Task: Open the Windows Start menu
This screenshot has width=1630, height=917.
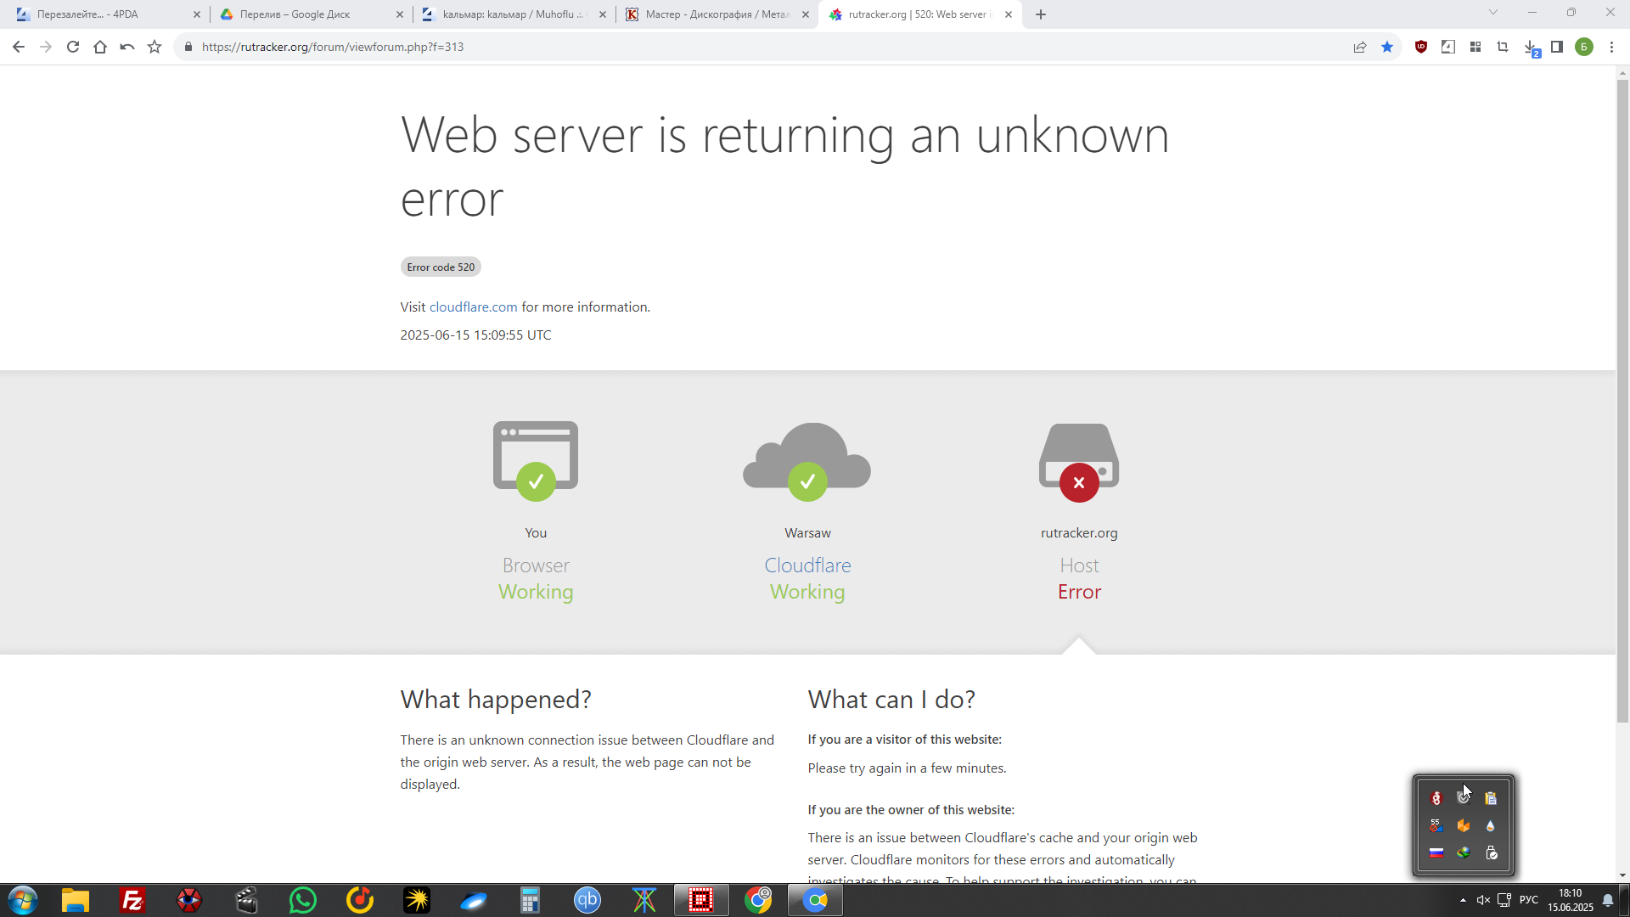Action: 23,900
